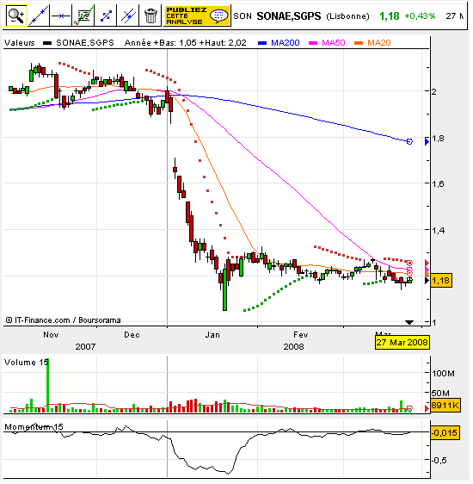Click the IT-Finance.com / Boursorama credit

click(x=63, y=320)
